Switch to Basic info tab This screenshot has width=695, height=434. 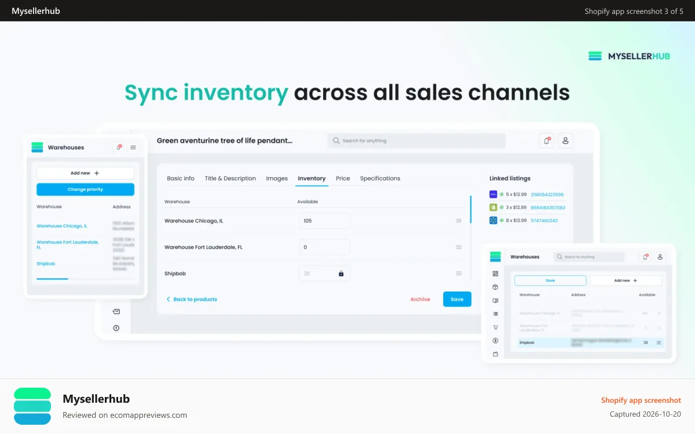point(181,178)
